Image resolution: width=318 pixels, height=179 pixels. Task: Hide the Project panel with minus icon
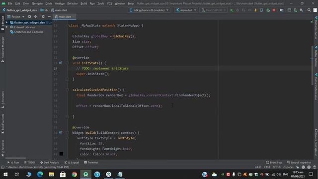(49, 16)
